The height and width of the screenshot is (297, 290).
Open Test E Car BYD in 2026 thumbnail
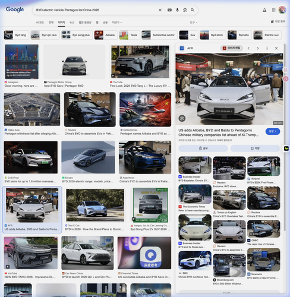pyautogui.click(x=95, y=205)
